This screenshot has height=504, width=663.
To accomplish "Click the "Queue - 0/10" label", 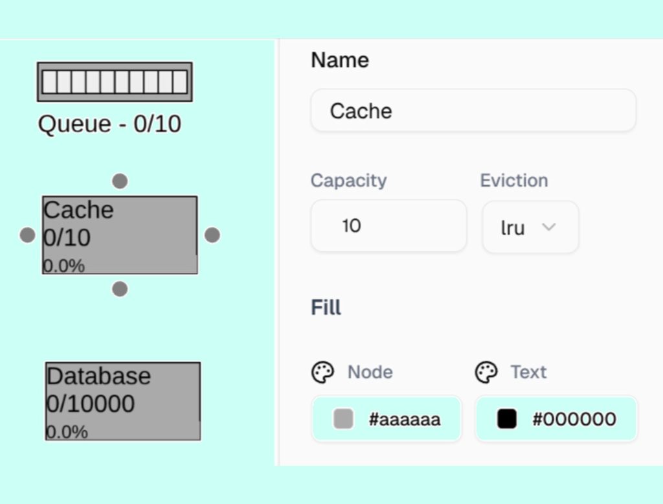I will (x=109, y=124).
